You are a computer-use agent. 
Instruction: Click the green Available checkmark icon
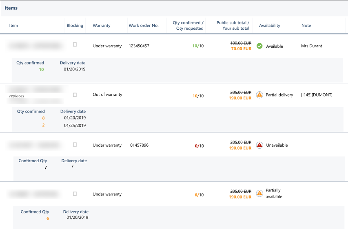click(x=259, y=46)
